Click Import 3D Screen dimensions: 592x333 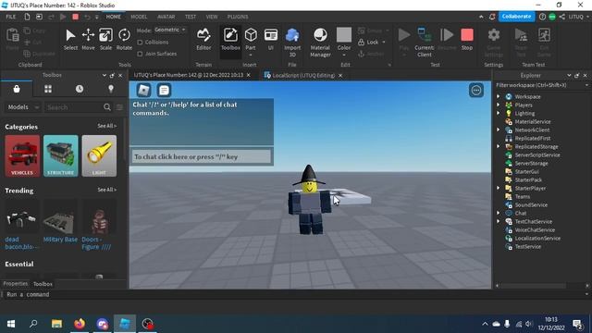(292, 43)
